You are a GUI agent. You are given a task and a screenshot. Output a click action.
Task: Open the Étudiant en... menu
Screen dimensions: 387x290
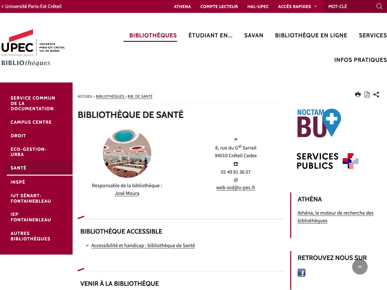210,35
